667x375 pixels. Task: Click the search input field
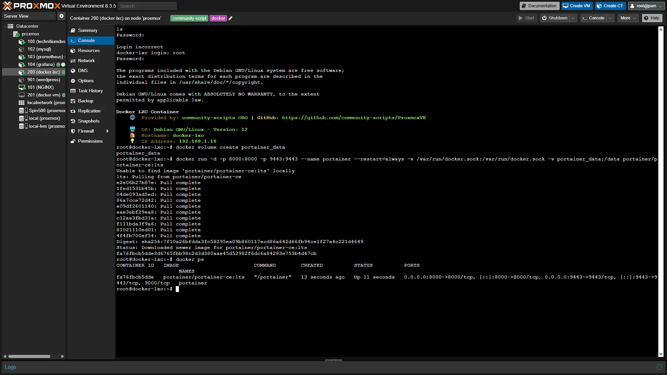[x=147, y=6]
